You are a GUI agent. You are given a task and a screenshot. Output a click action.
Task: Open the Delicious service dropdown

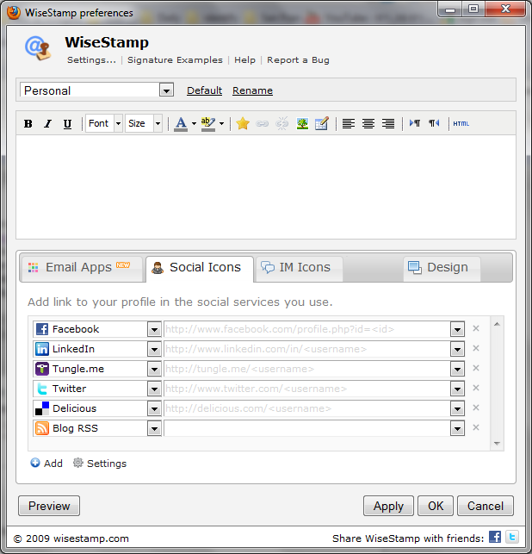154,408
